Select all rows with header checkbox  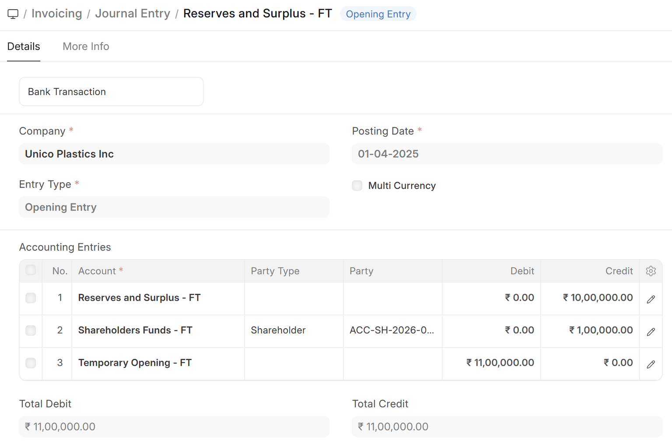pos(31,270)
